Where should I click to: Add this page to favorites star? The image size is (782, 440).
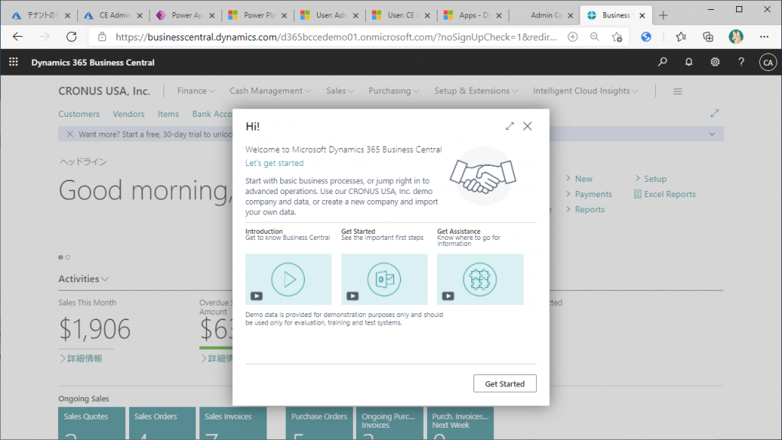click(x=617, y=37)
